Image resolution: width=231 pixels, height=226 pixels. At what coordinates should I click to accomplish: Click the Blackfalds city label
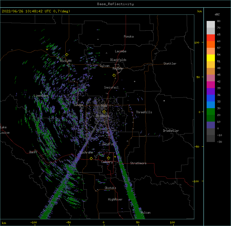click(x=118, y=60)
